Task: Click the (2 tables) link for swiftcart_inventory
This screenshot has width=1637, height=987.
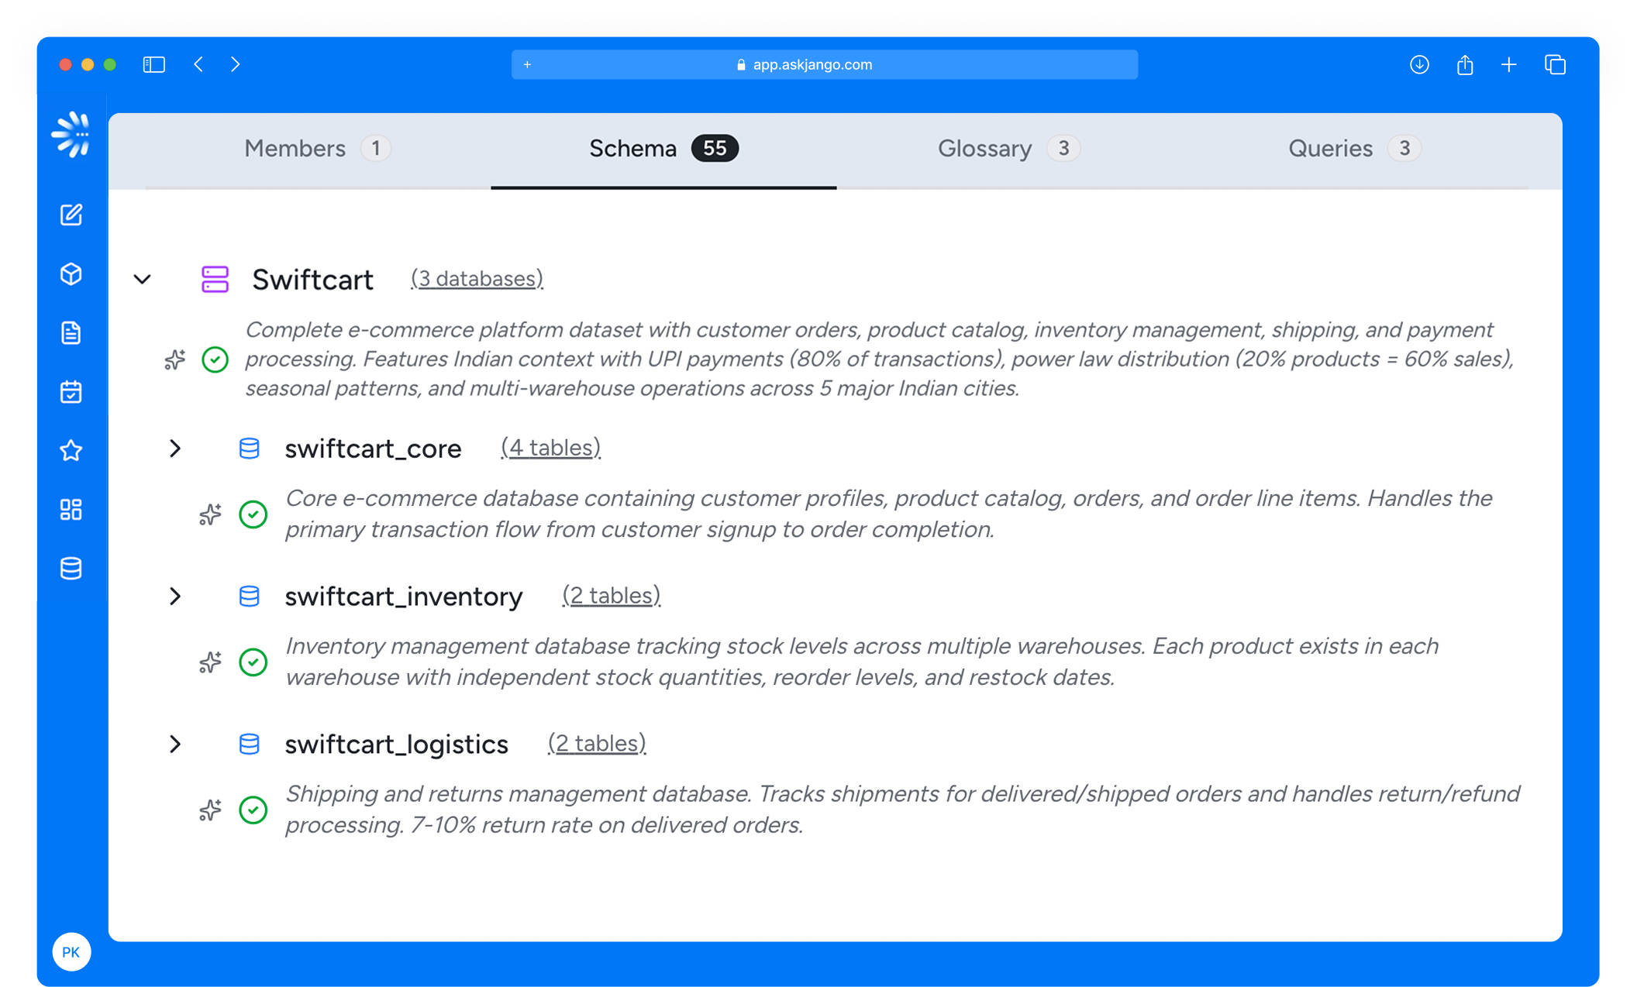Action: [x=612, y=596]
